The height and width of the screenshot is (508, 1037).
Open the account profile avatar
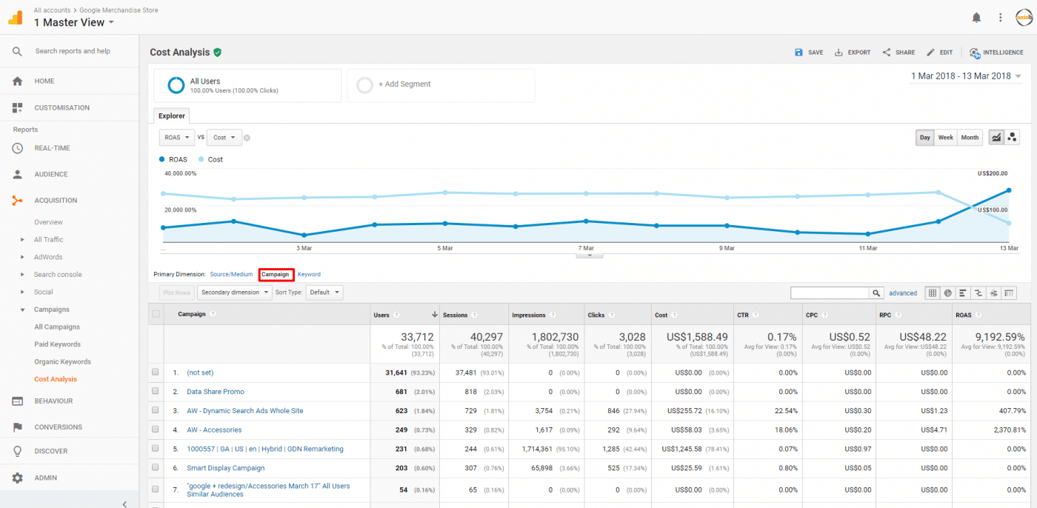pyautogui.click(x=1024, y=17)
